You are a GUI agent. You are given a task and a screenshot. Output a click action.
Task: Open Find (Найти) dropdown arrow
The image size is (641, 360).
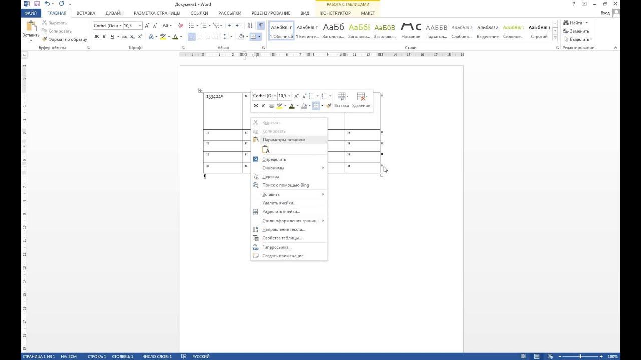[586, 23]
